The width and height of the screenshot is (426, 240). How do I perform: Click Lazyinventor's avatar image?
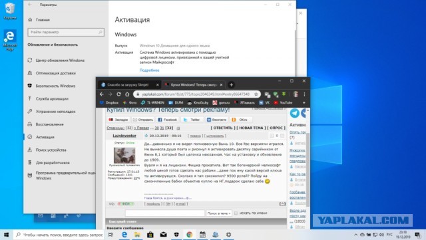click(x=124, y=155)
